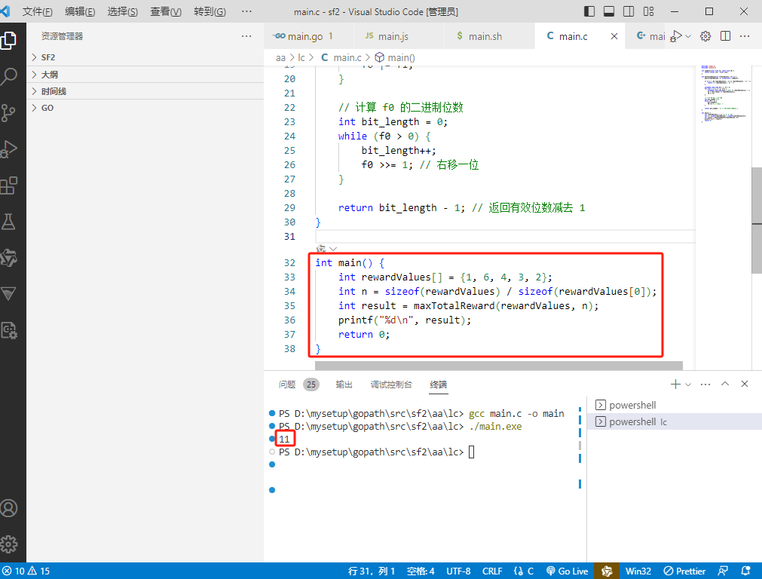Select the powershell lc terminal
The width and height of the screenshot is (762, 579).
(675, 421)
